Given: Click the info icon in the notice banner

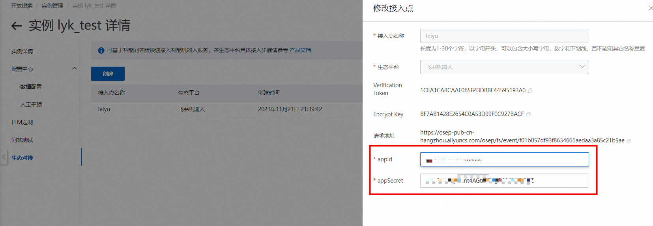Looking at the screenshot, I should [x=101, y=50].
